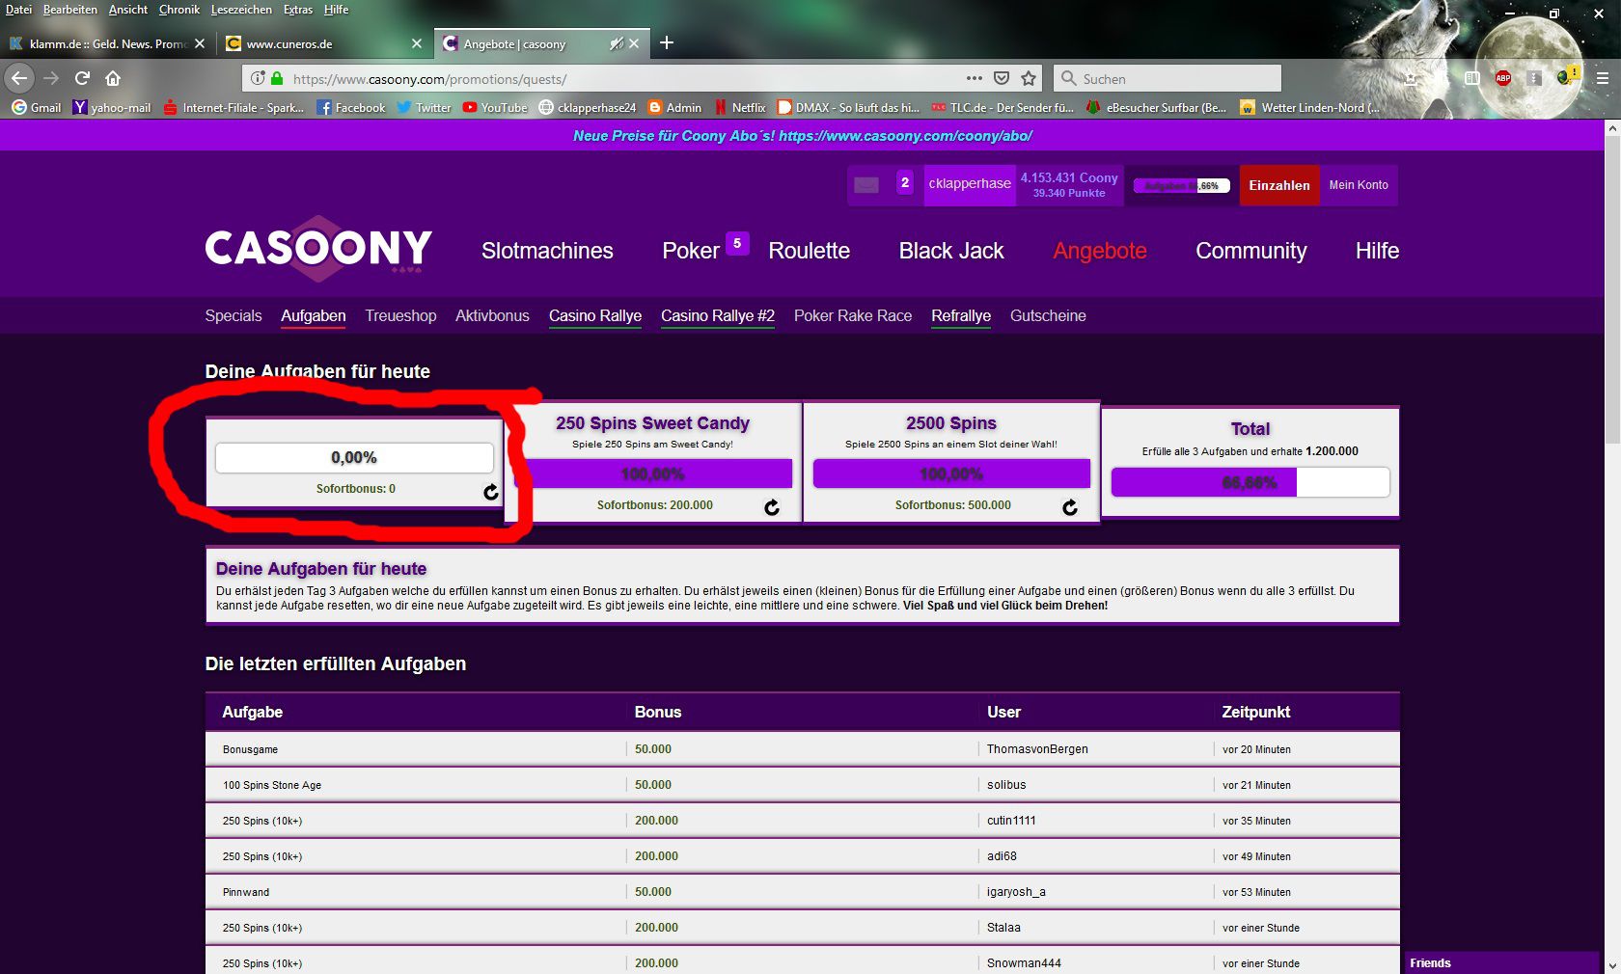Open Facebook bookmark
This screenshot has width=1621, height=974.
point(351,108)
